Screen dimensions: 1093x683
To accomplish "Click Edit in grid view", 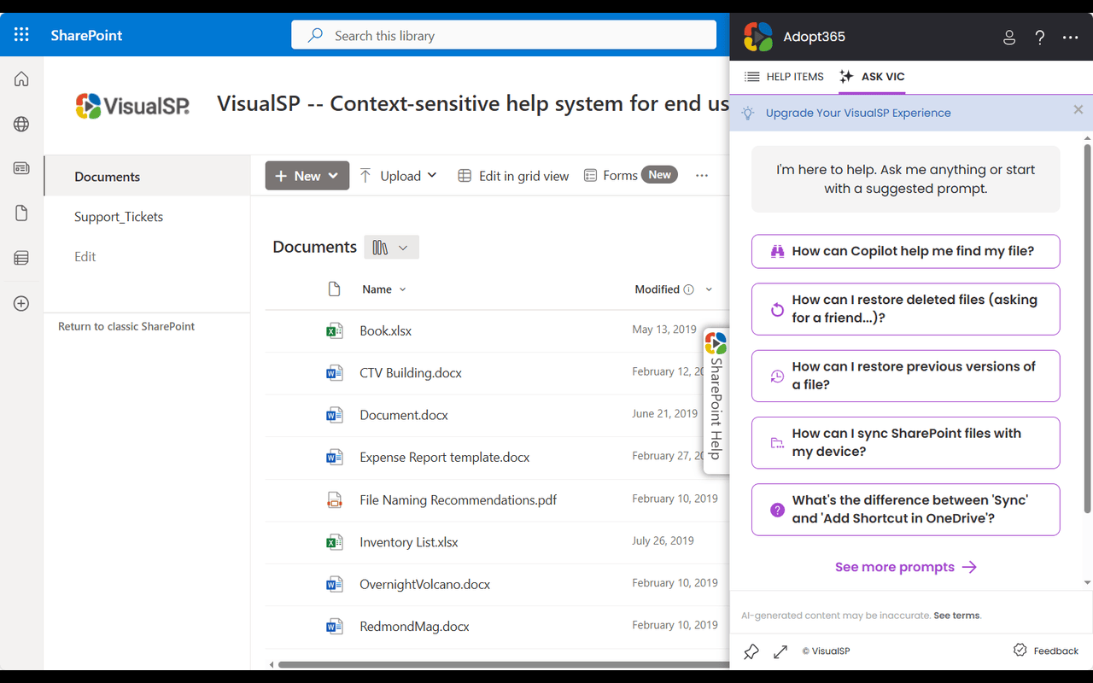I will click(x=513, y=176).
